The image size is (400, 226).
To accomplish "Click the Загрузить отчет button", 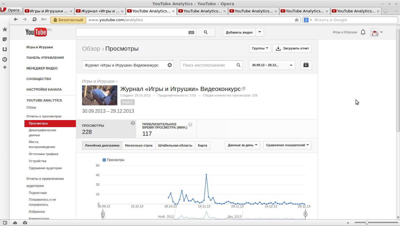I will 292,48.
